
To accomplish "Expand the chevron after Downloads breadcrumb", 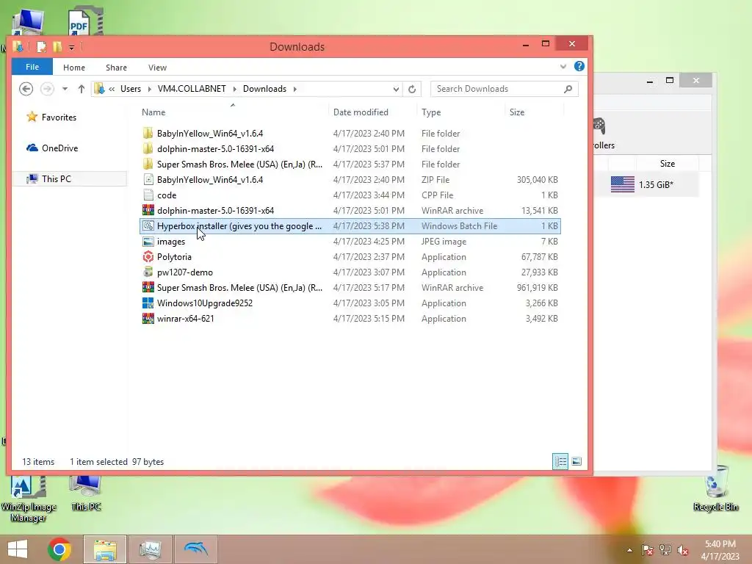I will (x=295, y=89).
